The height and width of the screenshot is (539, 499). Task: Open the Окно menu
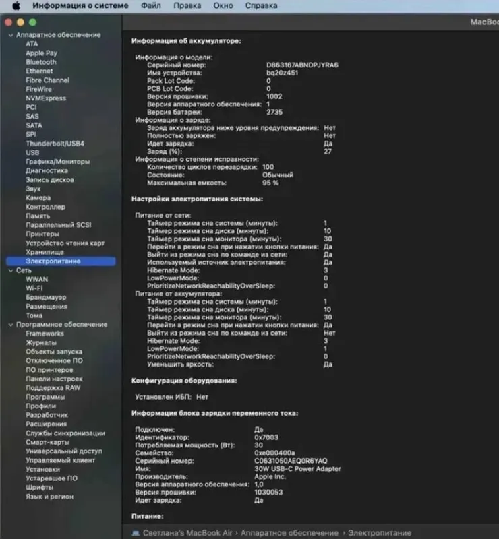pos(223,5)
